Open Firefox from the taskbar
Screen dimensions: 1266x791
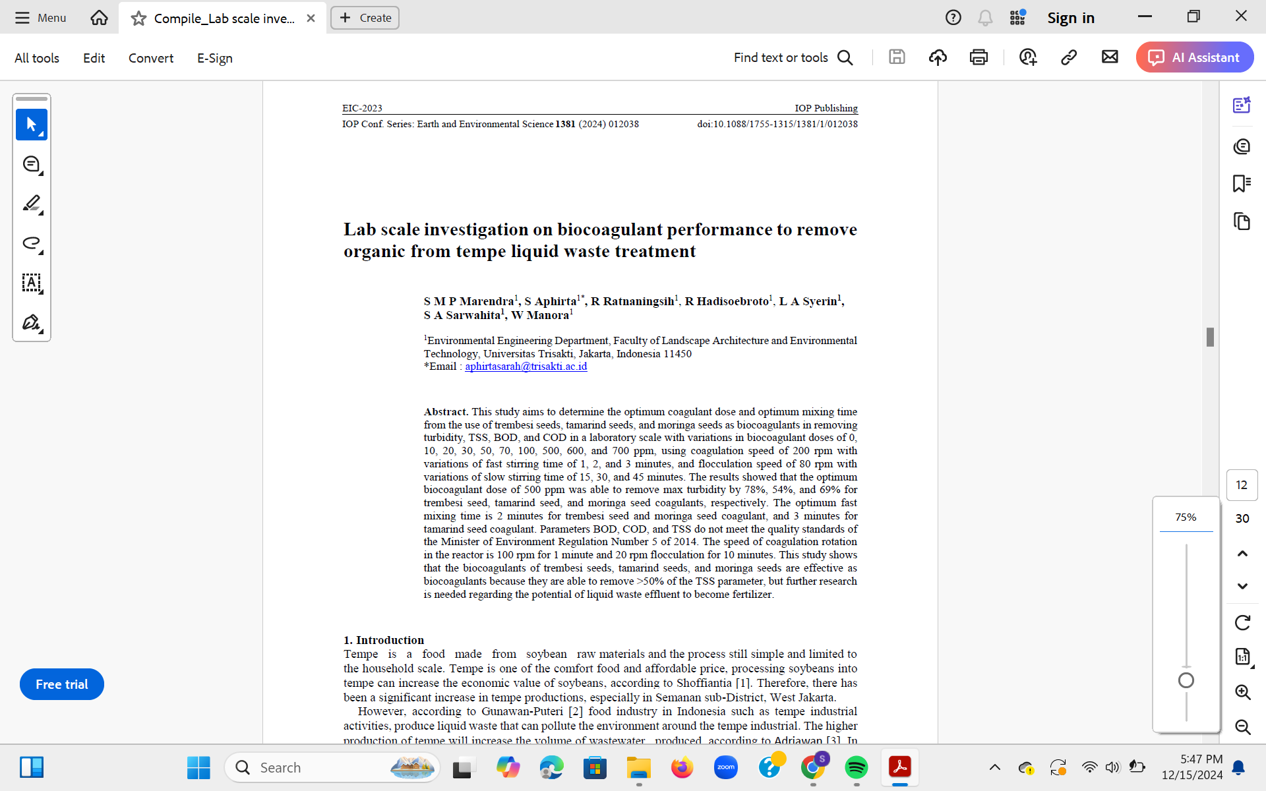682,767
